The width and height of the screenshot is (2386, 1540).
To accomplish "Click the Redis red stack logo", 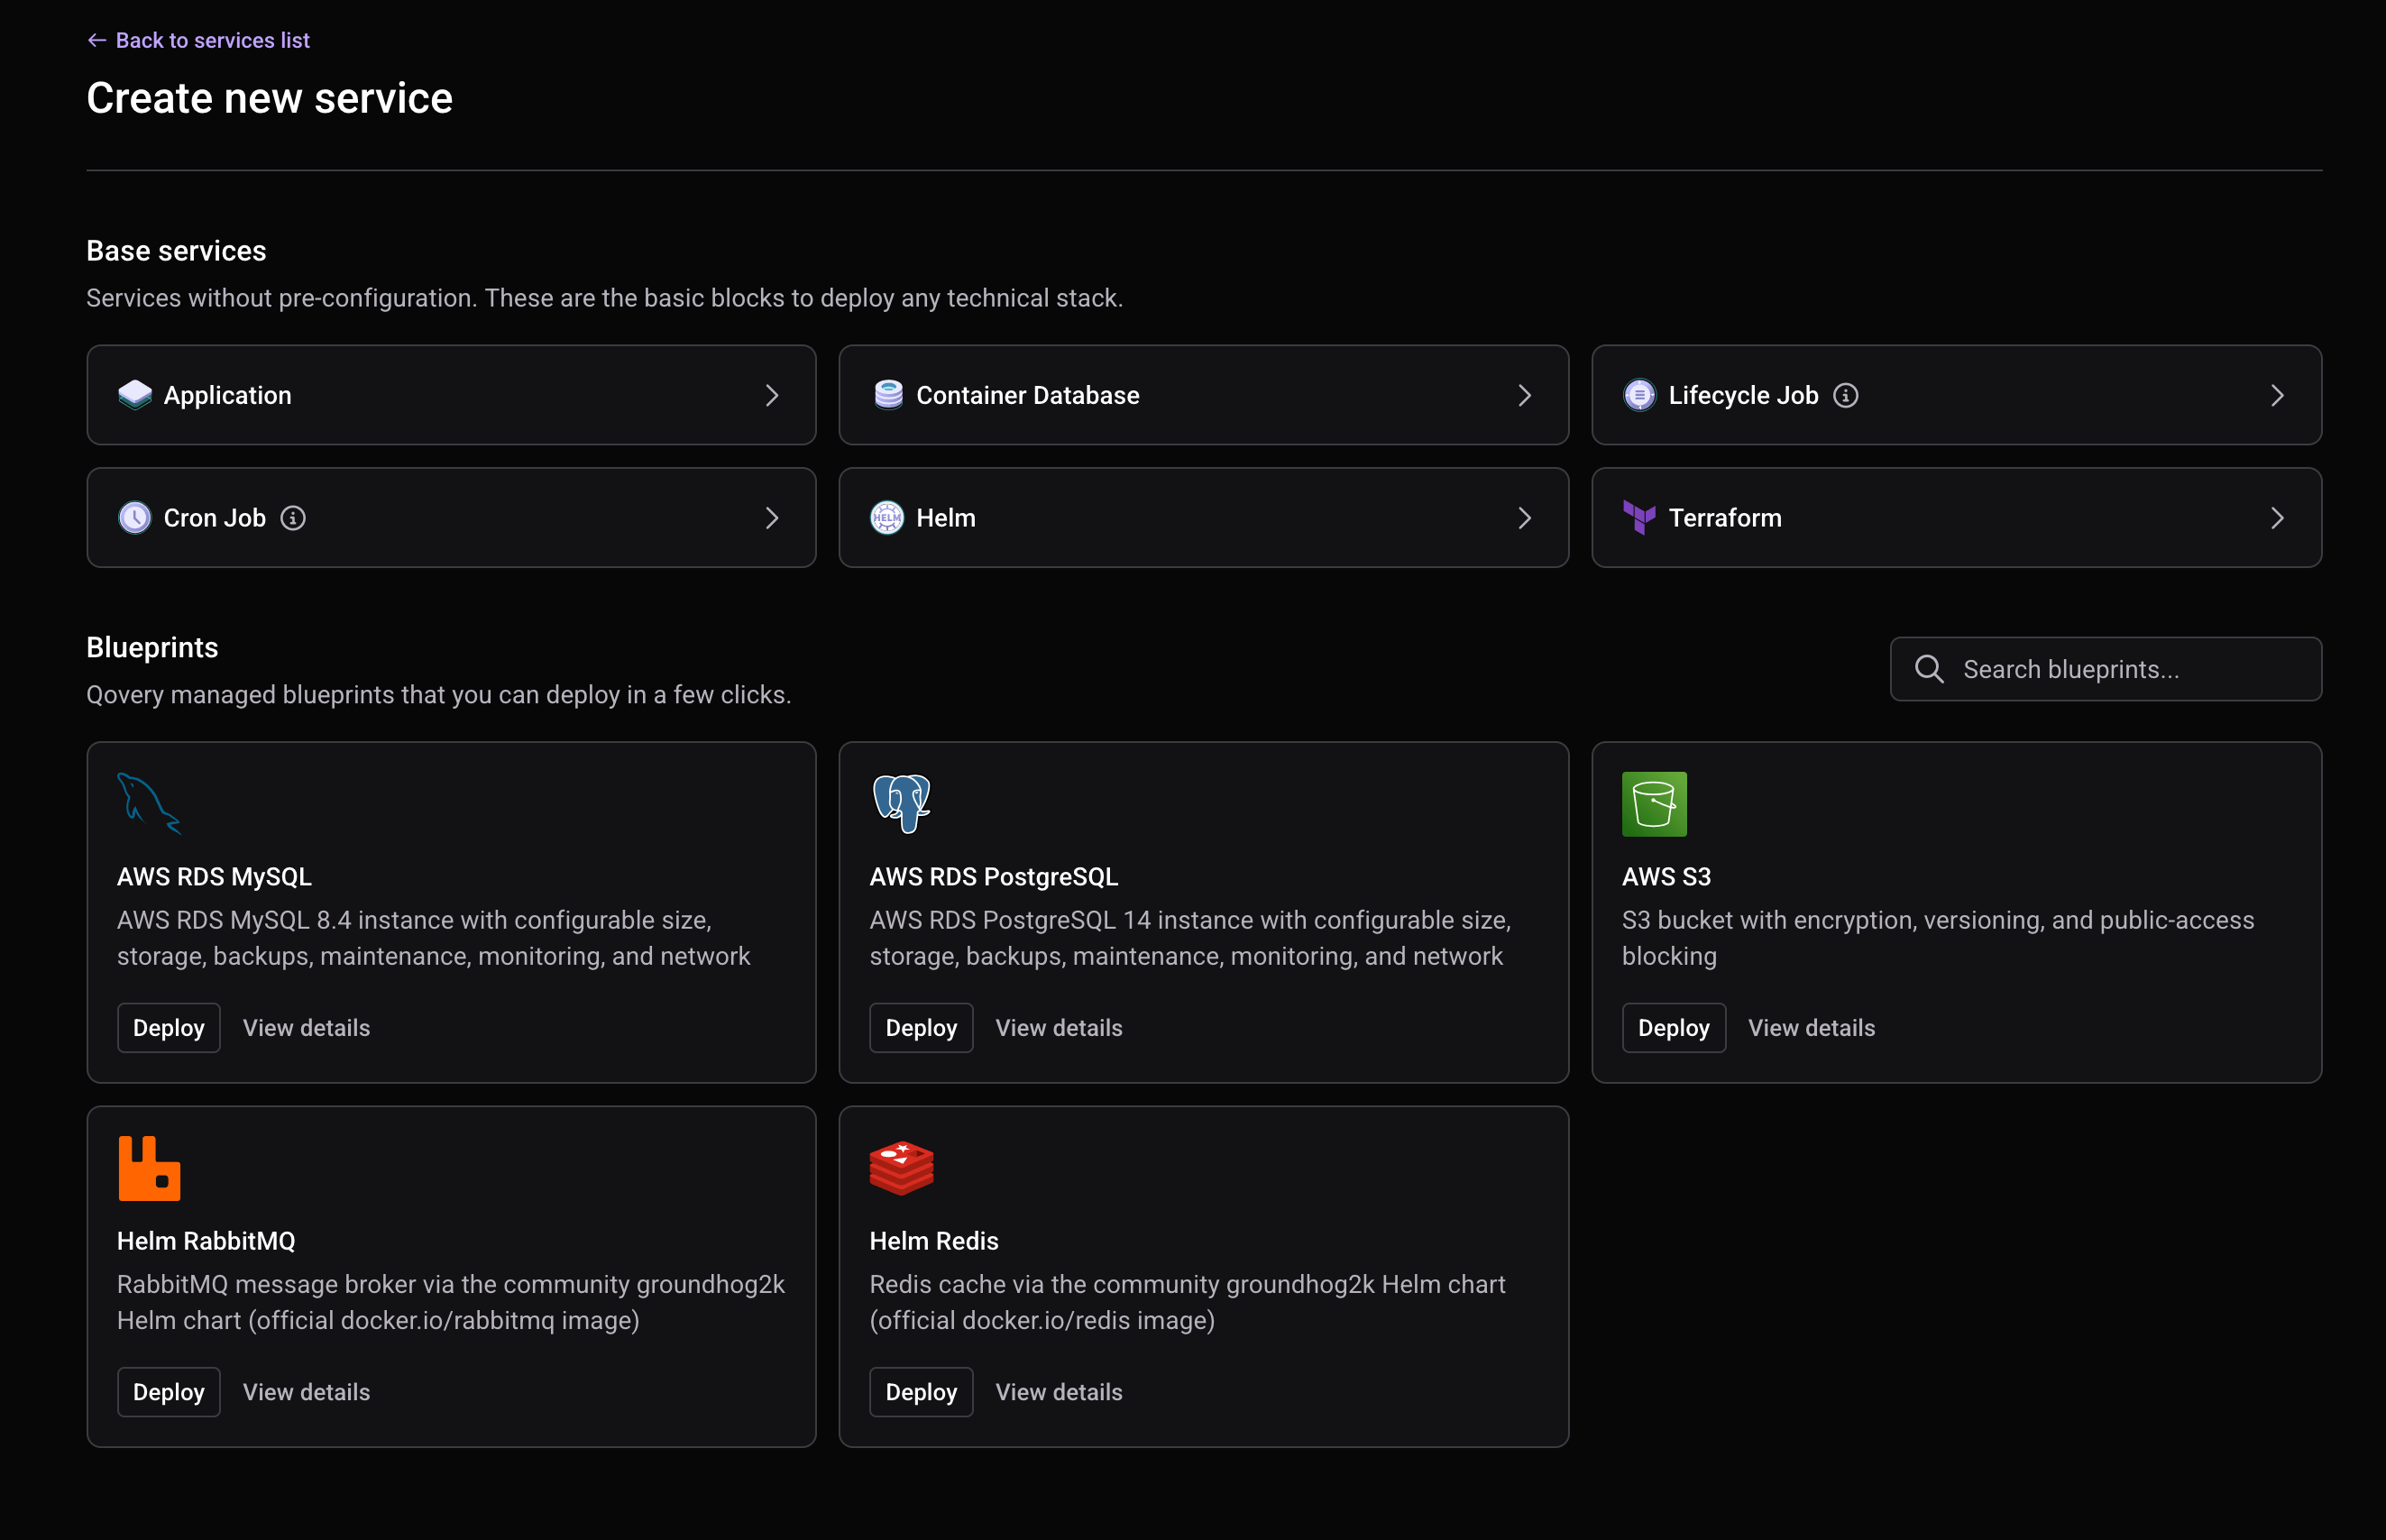I will coord(901,1168).
